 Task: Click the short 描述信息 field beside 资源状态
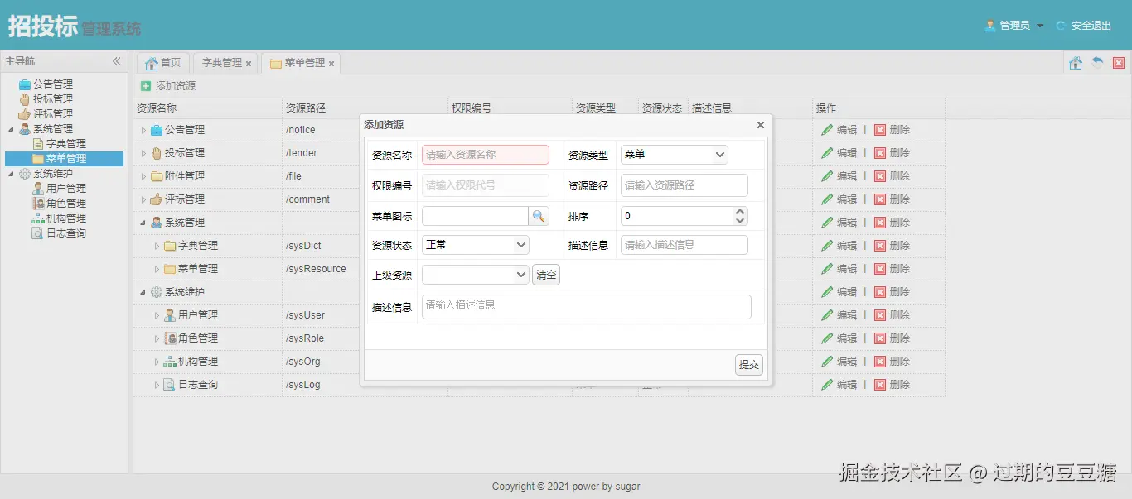point(685,245)
